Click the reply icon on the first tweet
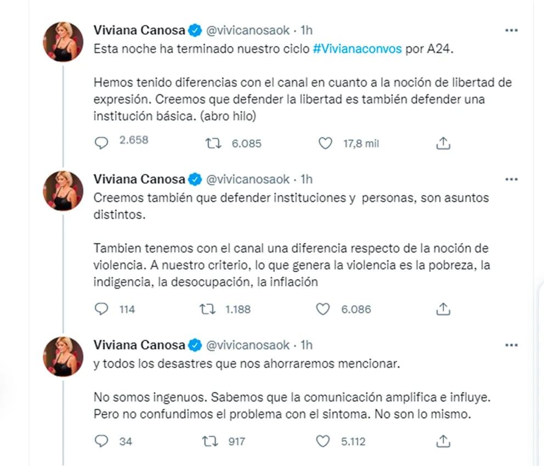This screenshot has height=466, width=544. coord(101,143)
